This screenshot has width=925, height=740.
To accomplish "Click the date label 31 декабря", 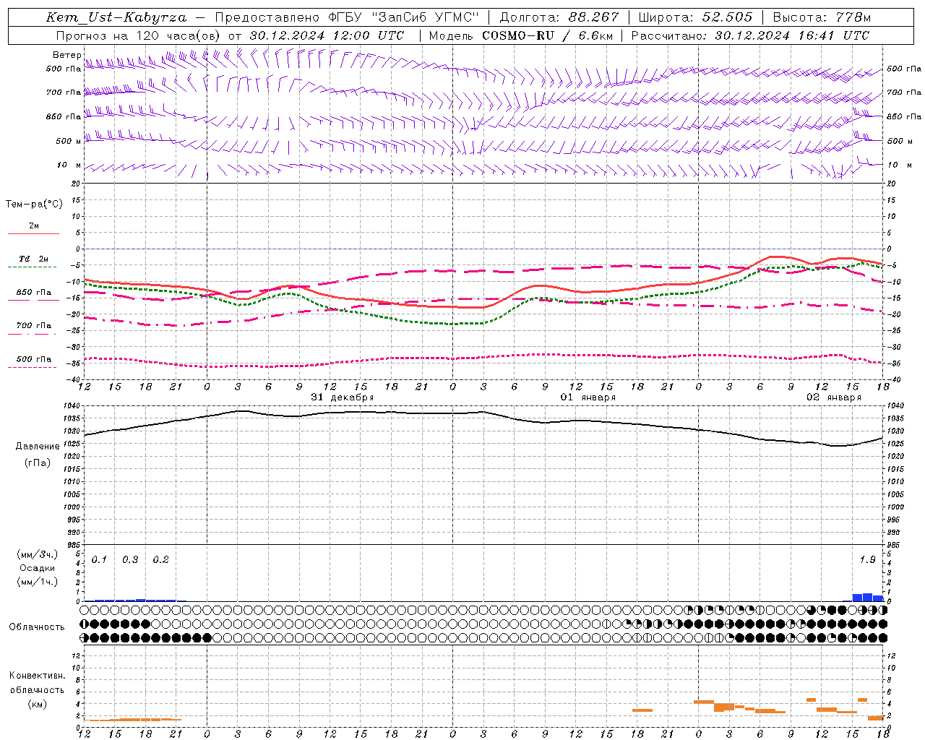I will point(343,397).
